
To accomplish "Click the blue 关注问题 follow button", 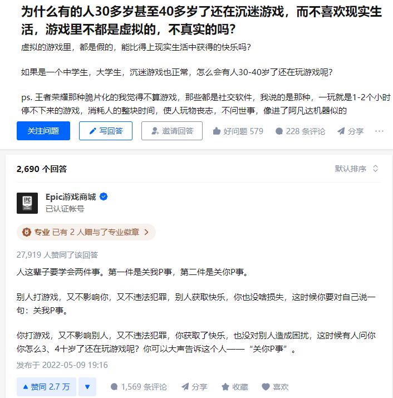I will click(x=43, y=131).
